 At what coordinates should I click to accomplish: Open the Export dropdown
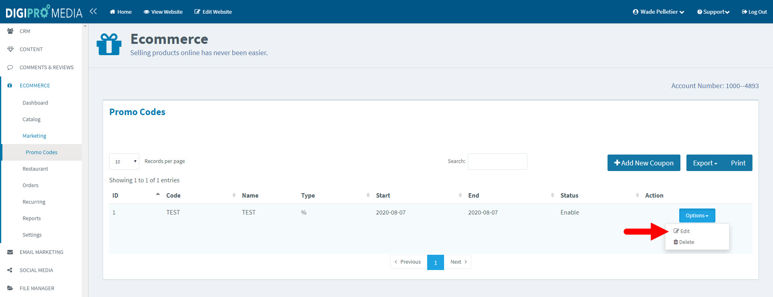click(705, 163)
